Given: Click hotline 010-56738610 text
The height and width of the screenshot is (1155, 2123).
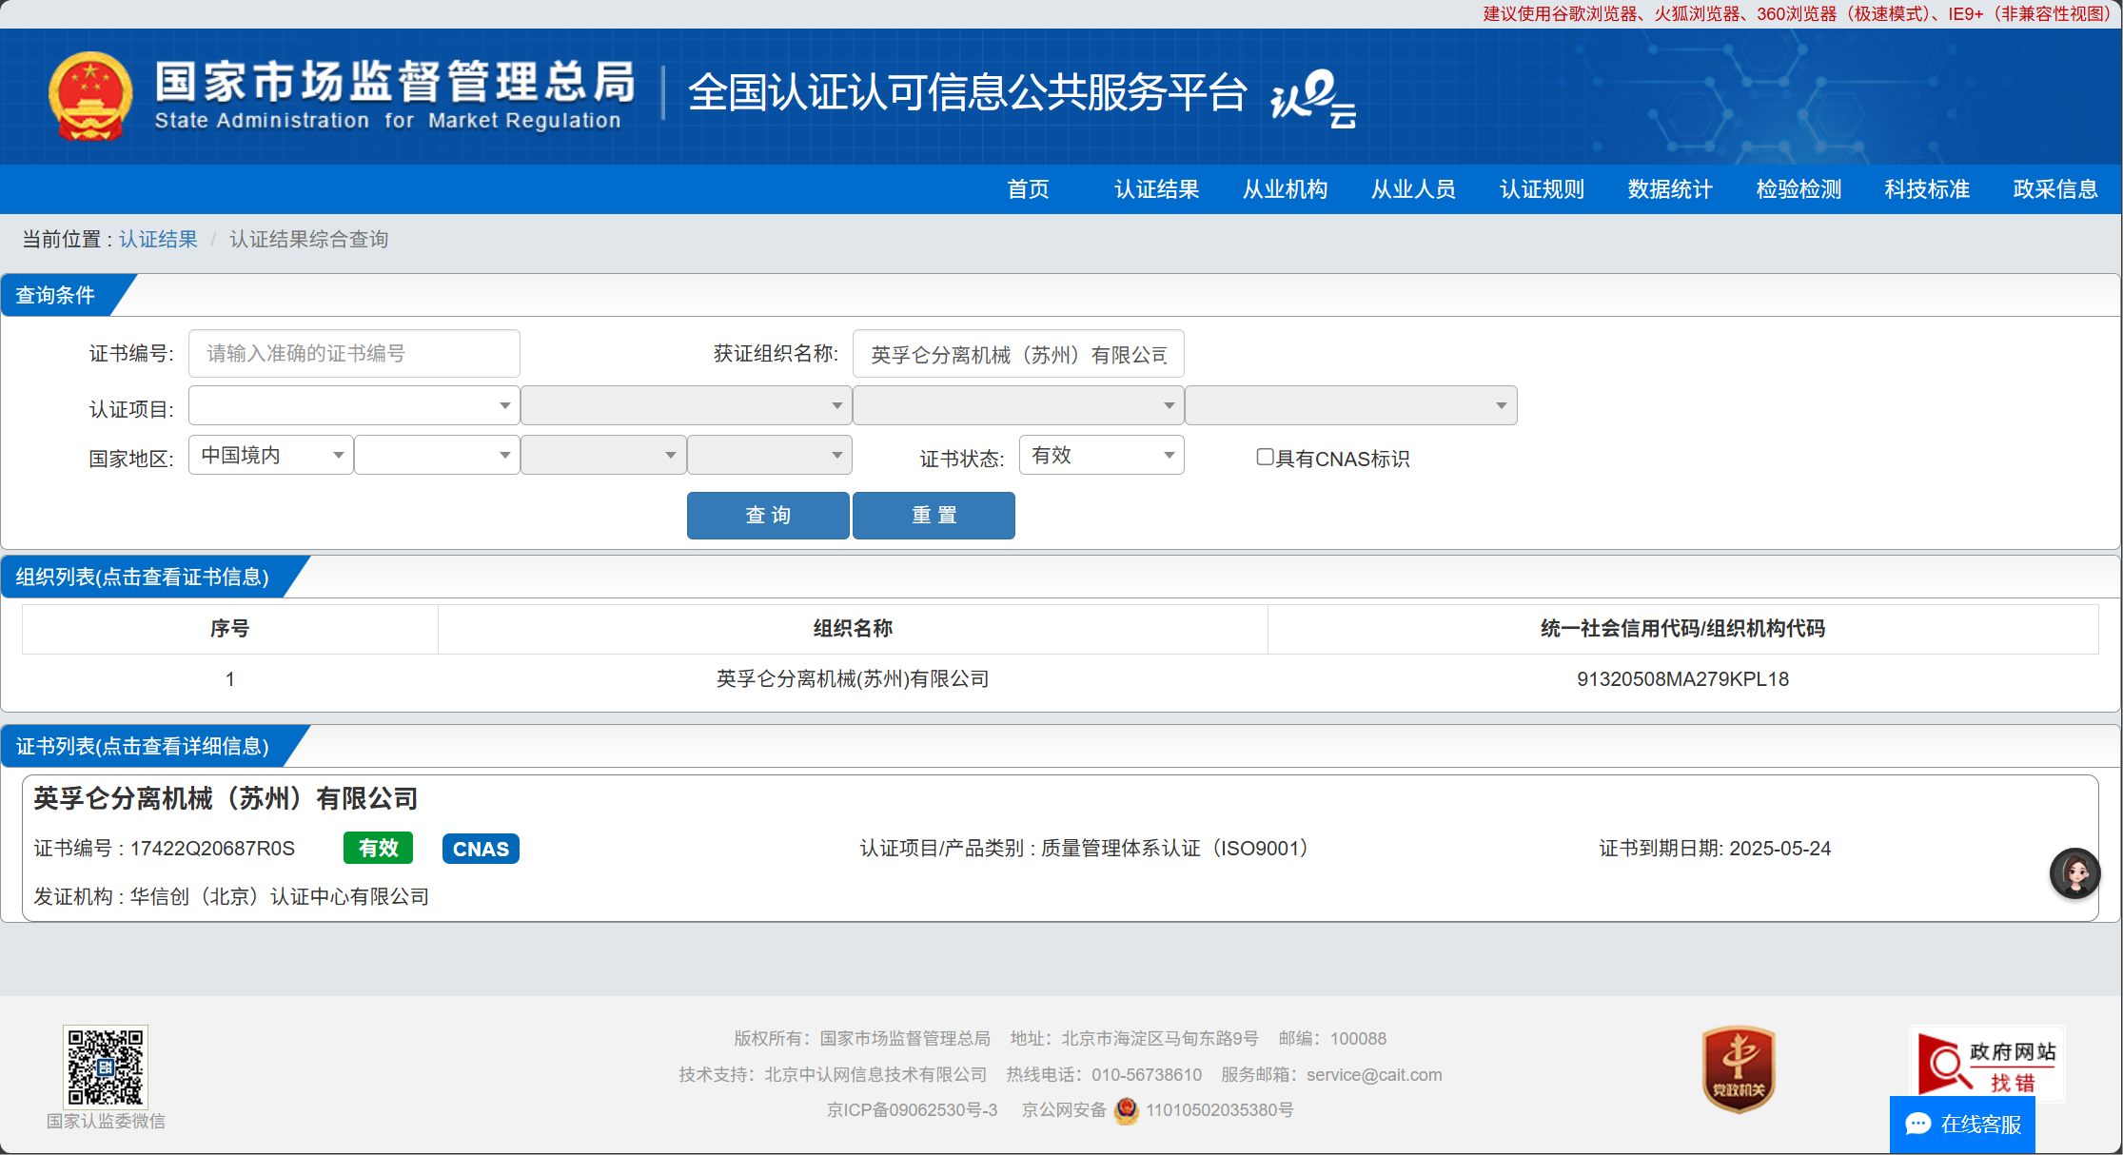Looking at the screenshot, I should [x=1147, y=1075].
